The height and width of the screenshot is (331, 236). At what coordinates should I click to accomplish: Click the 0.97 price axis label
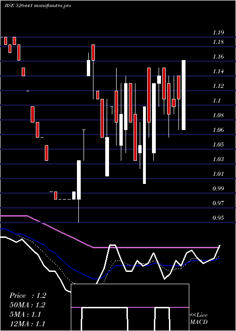pos(218,203)
